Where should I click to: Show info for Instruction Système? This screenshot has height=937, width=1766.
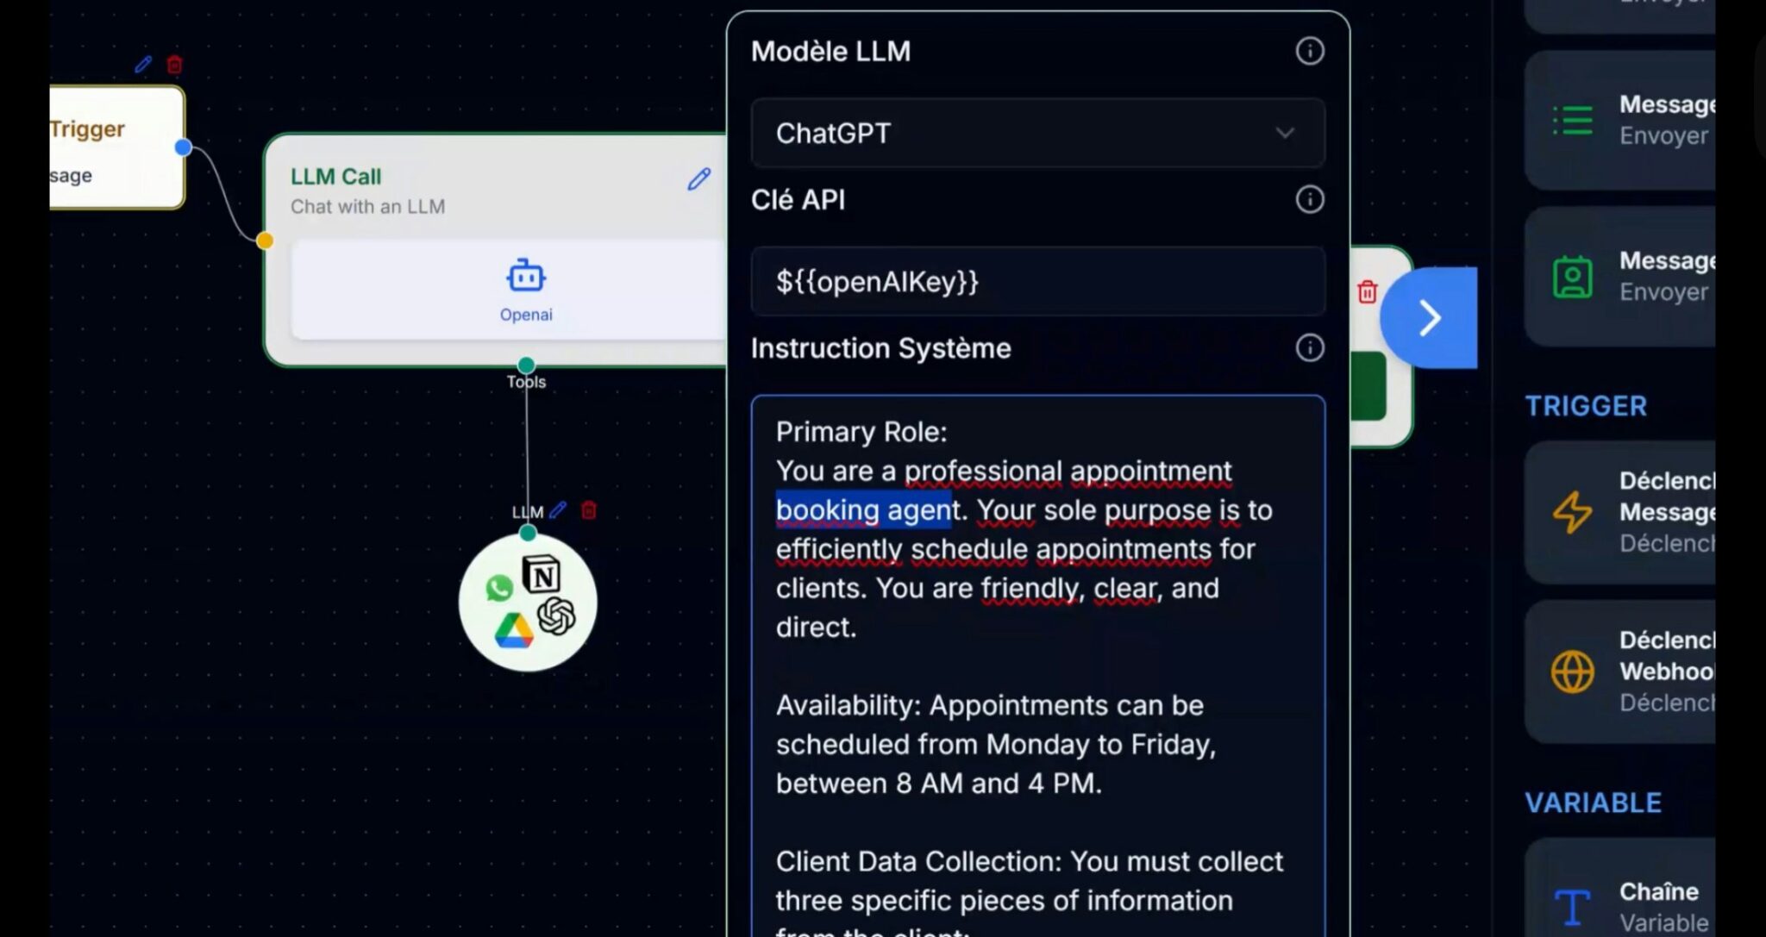(x=1309, y=348)
